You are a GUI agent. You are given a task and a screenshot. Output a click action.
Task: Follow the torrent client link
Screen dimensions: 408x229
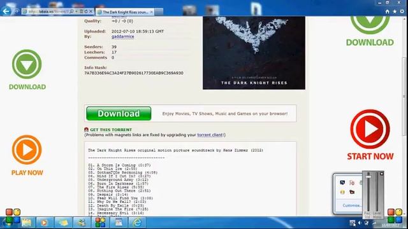pos(210,135)
